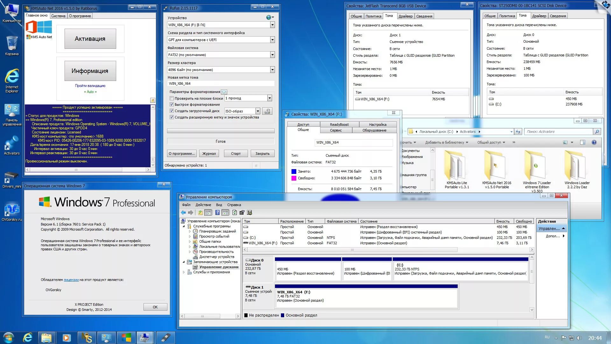Screen dimensions: 611x344
Task: Click the Explorer help icon in Activators window
Action: (x=594, y=142)
